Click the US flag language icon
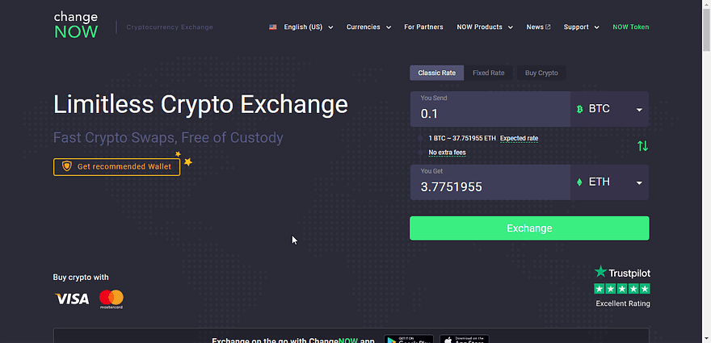This screenshot has width=711, height=343. pyautogui.click(x=274, y=27)
